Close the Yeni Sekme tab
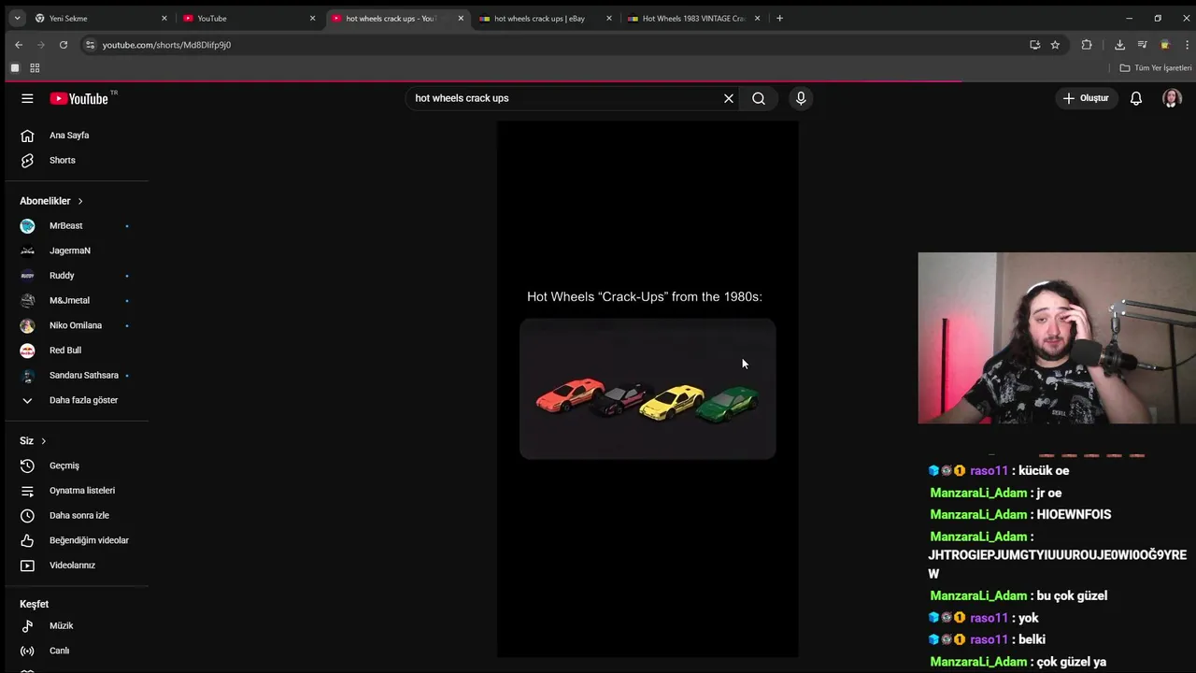The image size is (1196, 673). pyautogui.click(x=164, y=19)
